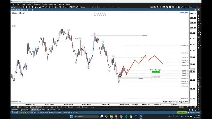Open the Study menu

[x=29, y=4]
